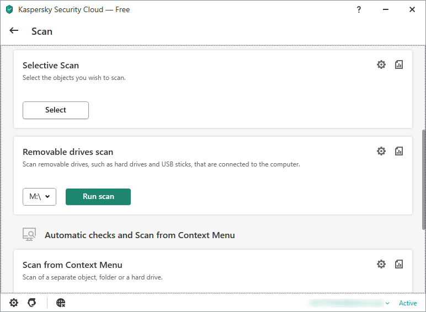Screen dimensions: 426x312
Task: View Selective Scan report icon
Action: (x=399, y=64)
